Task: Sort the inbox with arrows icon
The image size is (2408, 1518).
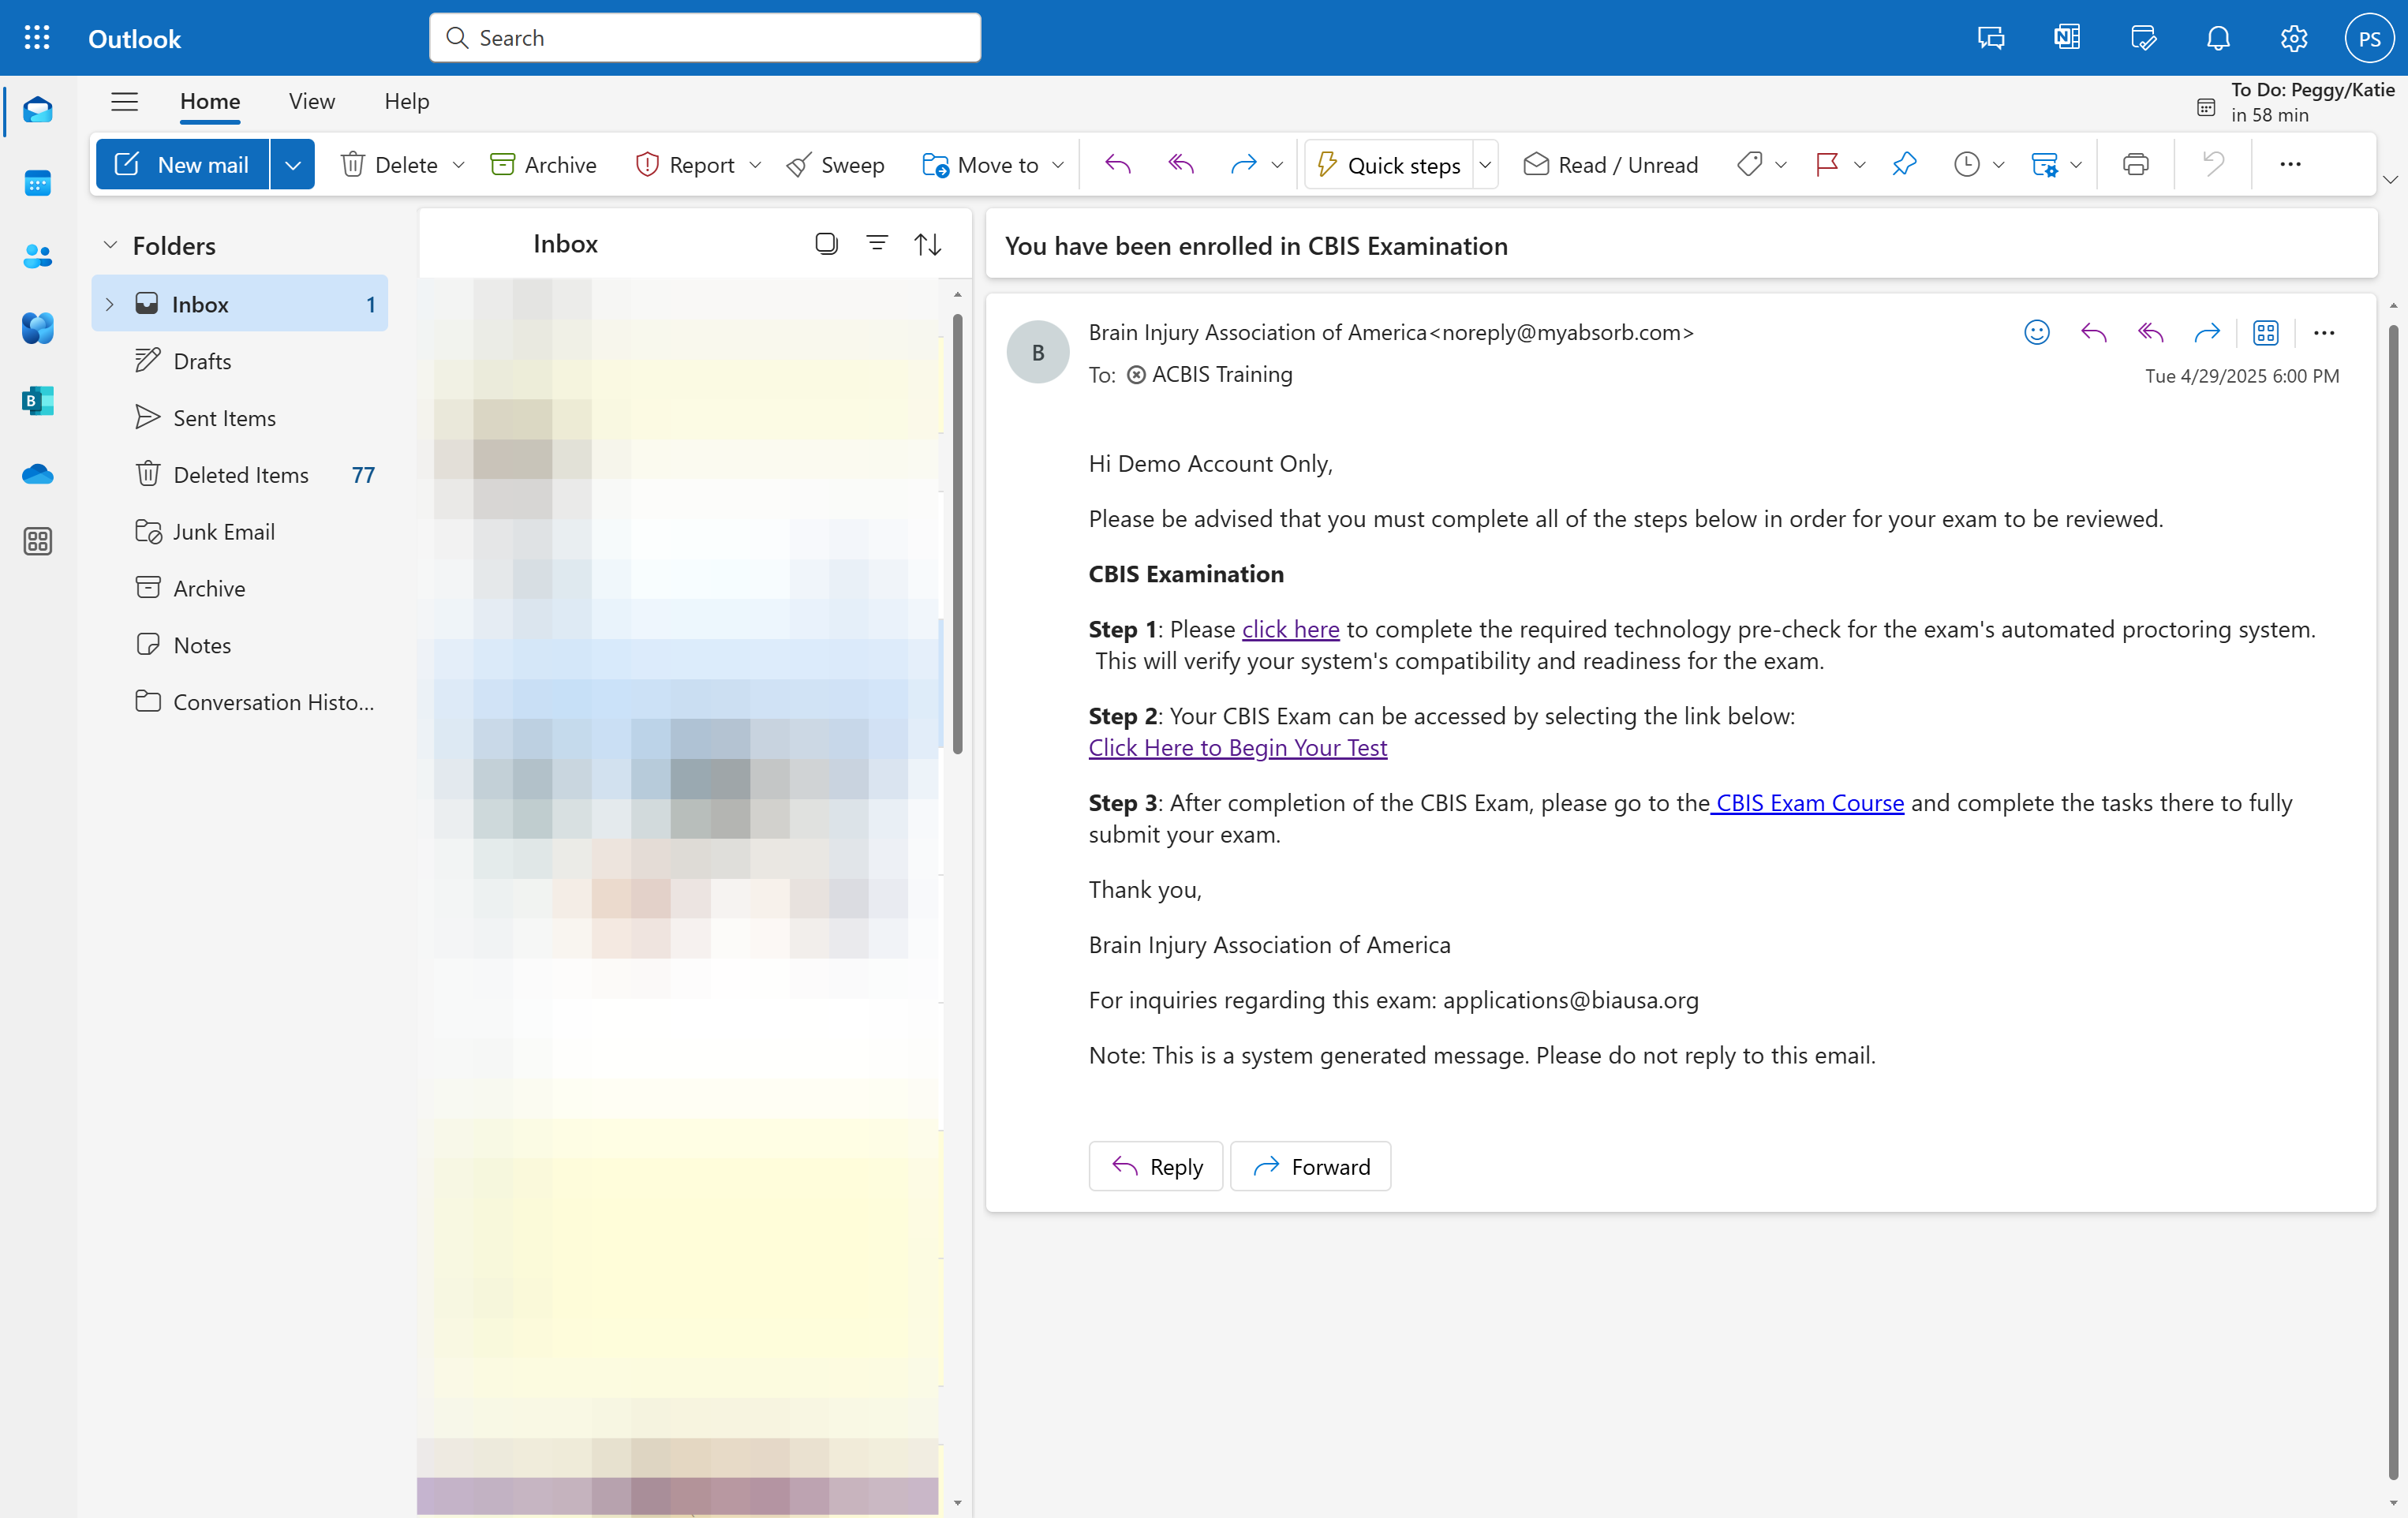Action: pos(927,243)
